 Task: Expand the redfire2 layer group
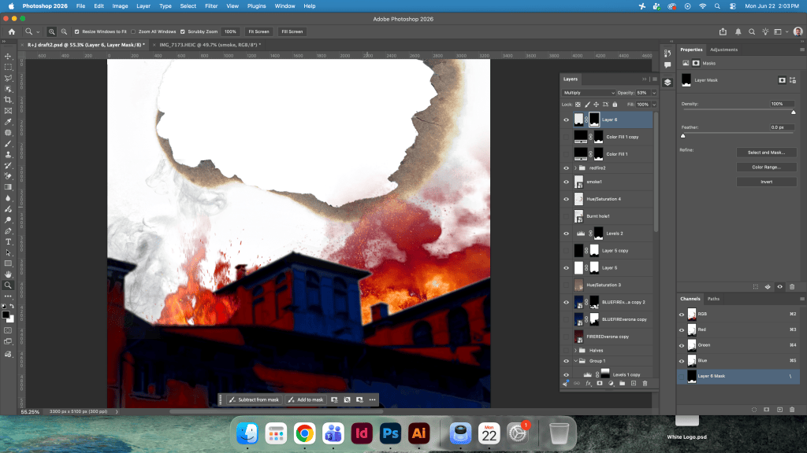point(575,168)
